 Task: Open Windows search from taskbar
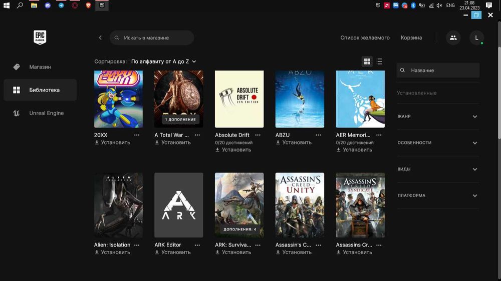(x=20, y=5)
